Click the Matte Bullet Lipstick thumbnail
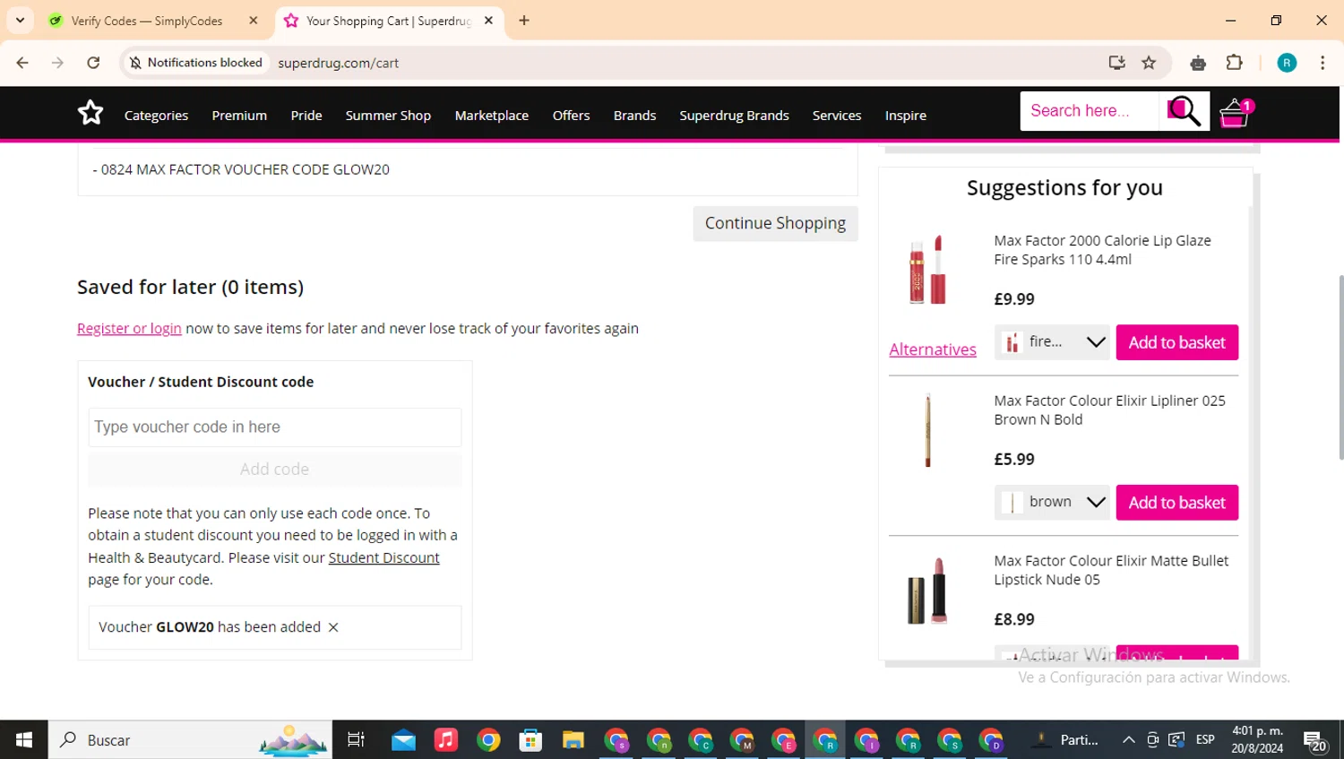Image resolution: width=1344 pixels, height=759 pixels. (927, 591)
